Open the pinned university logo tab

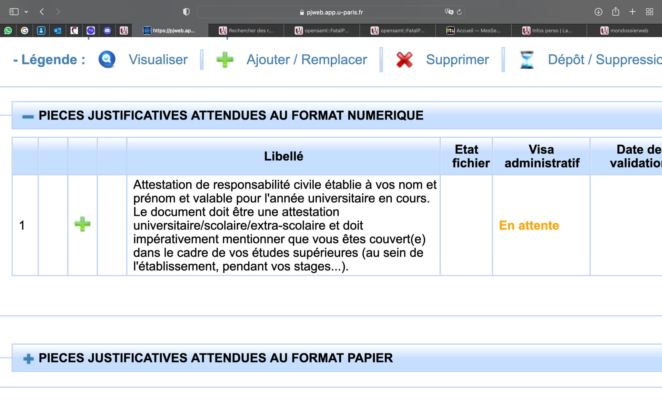[124, 31]
